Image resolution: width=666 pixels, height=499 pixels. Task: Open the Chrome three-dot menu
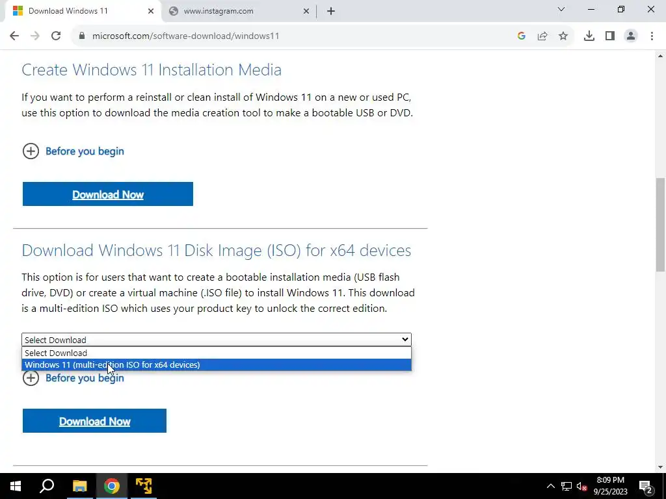pyautogui.click(x=652, y=36)
